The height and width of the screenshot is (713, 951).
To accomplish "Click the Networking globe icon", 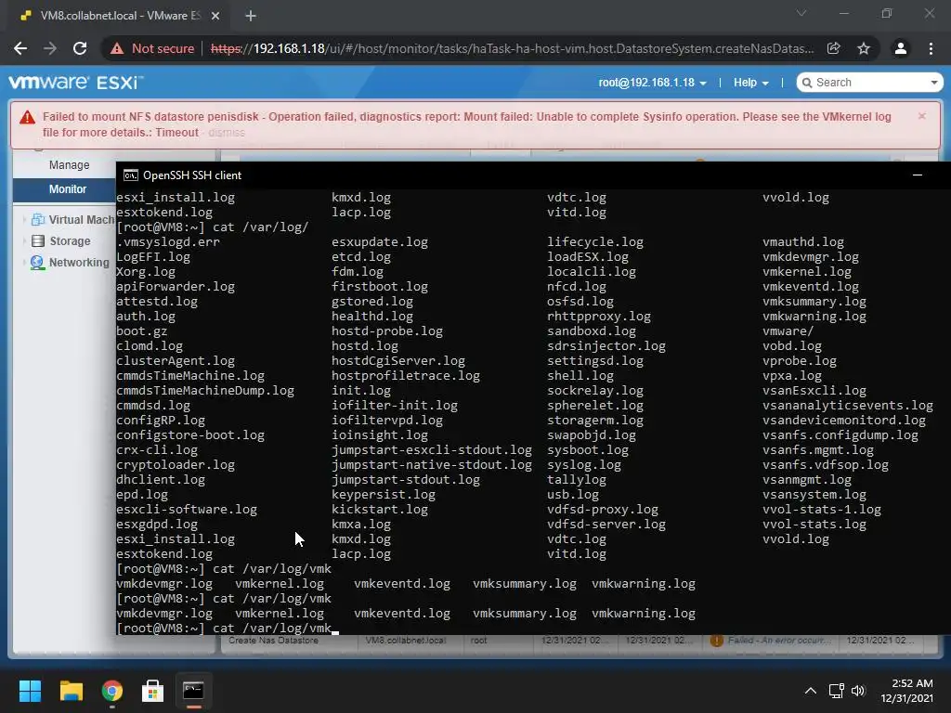I will click(x=37, y=262).
